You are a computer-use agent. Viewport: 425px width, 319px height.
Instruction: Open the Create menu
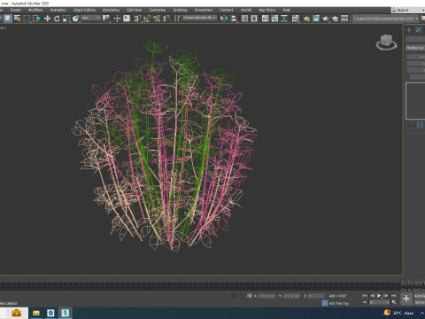[16, 10]
